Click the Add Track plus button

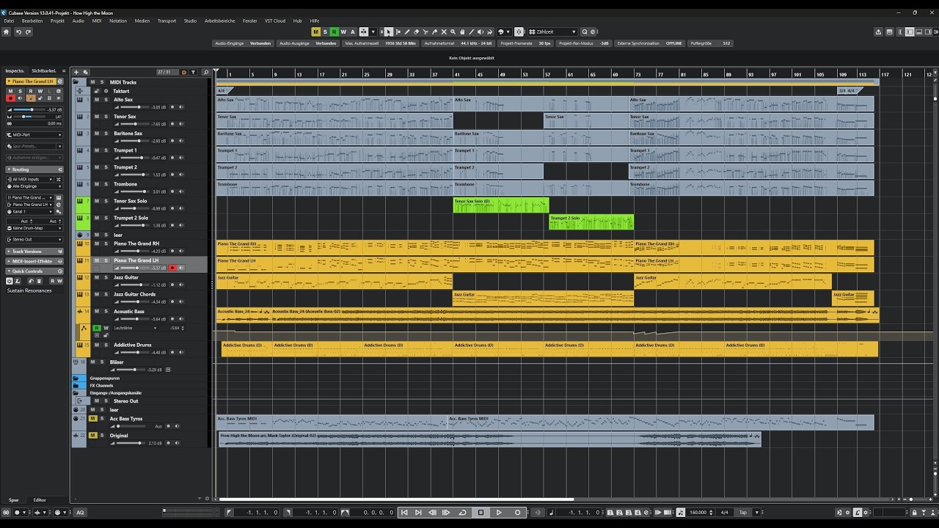pyautogui.click(x=76, y=72)
